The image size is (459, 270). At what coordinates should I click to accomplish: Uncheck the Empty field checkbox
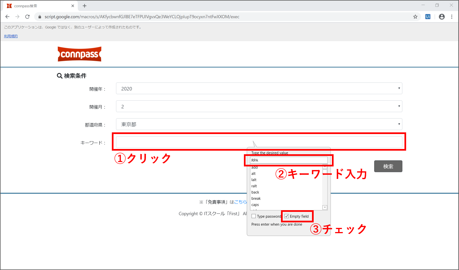pyautogui.click(x=287, y=216)
